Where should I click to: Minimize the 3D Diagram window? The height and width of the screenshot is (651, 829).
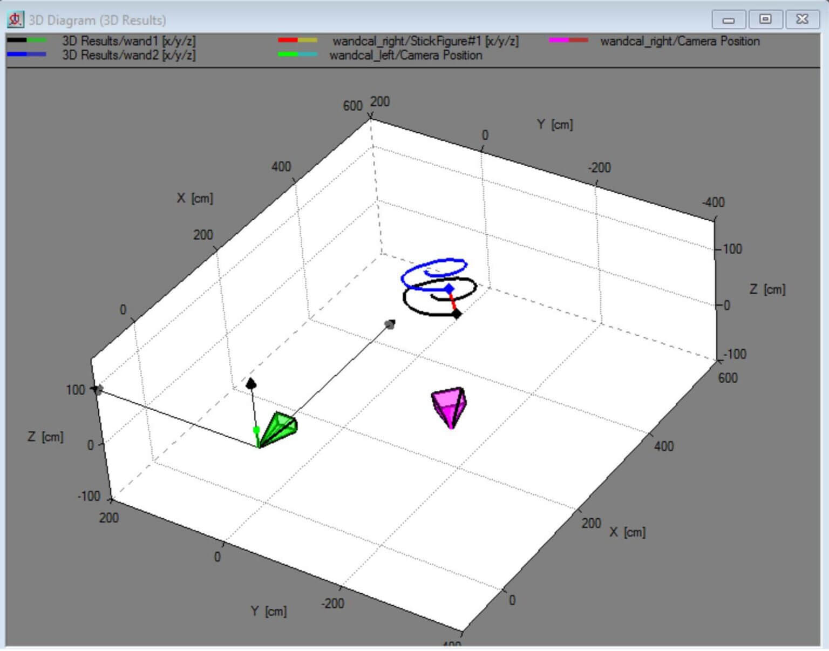(729, 20)
